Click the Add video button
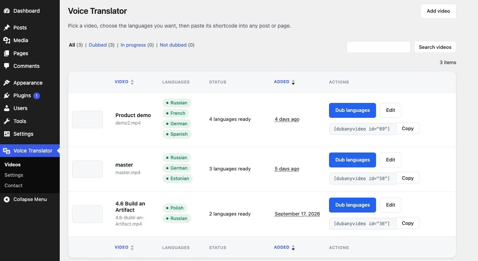This screenshot has width=478, height=261. (438, 11)
